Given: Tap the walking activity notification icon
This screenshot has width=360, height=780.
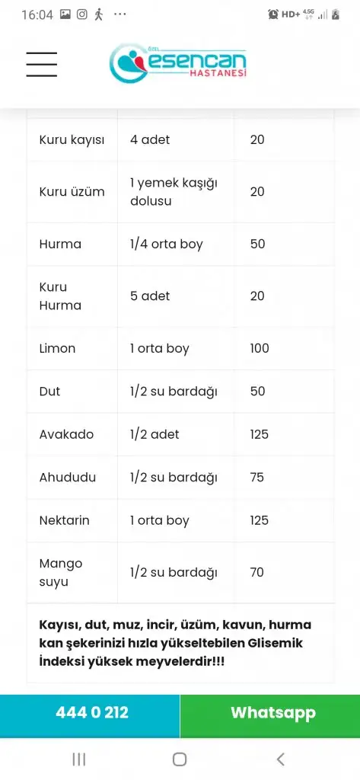Looking at the screenshot, I should 99,14.
